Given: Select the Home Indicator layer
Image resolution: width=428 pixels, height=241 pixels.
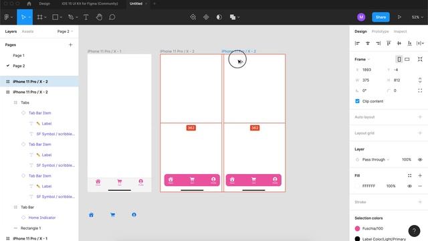Looking at the screenshot, I should [x=42, y=218].
